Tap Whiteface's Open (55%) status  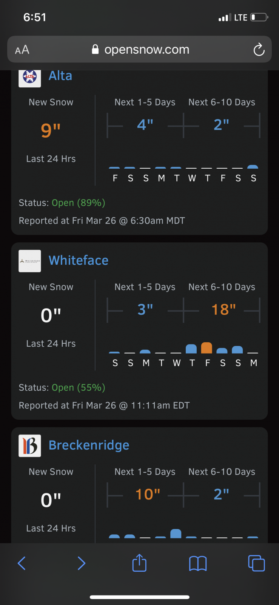78,387
